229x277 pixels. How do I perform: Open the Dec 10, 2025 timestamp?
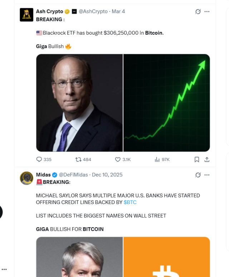107,175
